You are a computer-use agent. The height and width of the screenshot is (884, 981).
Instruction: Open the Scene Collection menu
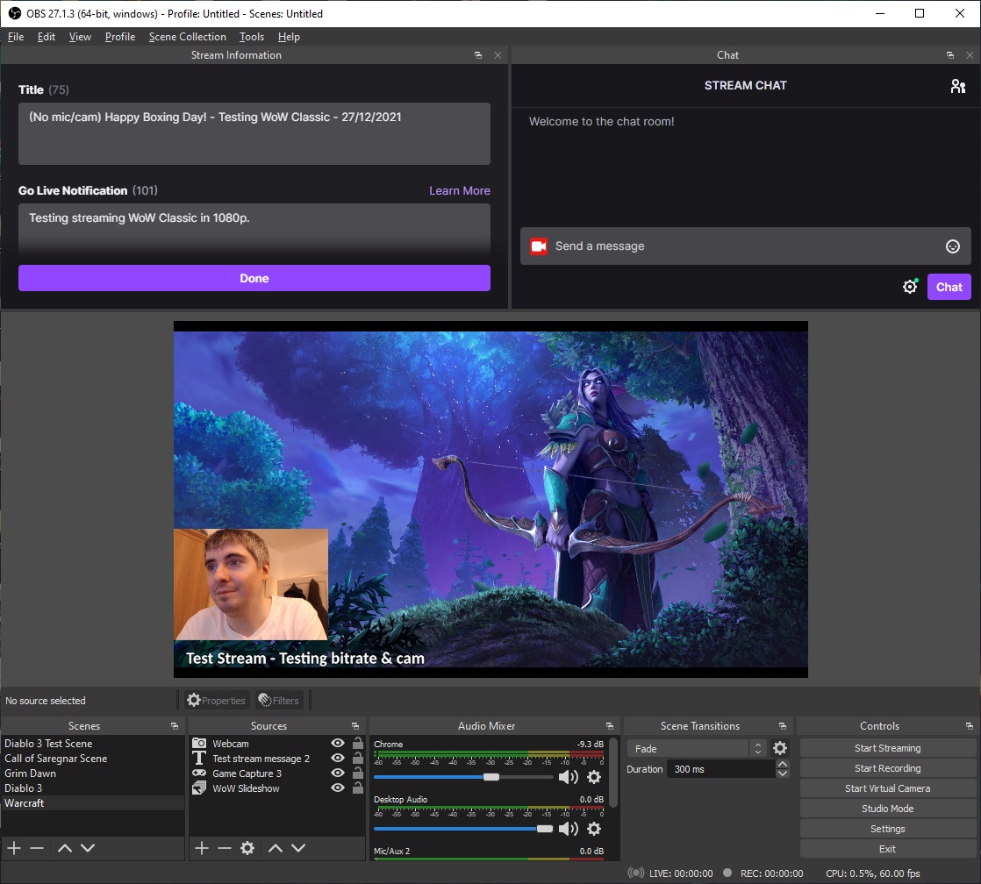(x=187, y=37)
